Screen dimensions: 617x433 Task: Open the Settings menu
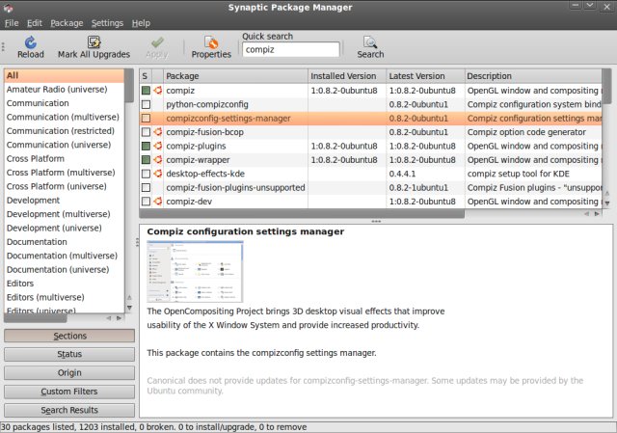(107, 23)
